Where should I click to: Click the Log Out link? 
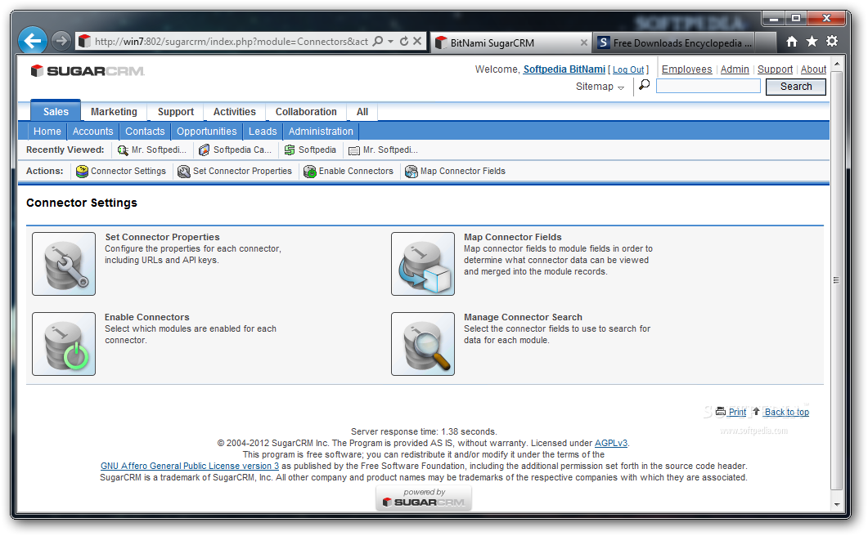click(628, 69)
